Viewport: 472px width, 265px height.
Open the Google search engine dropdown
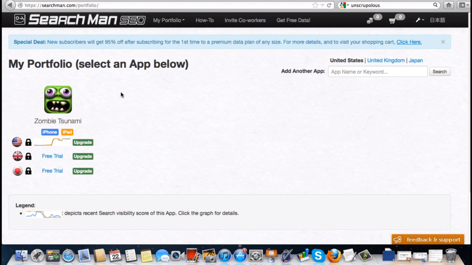[x=344, y=5]
